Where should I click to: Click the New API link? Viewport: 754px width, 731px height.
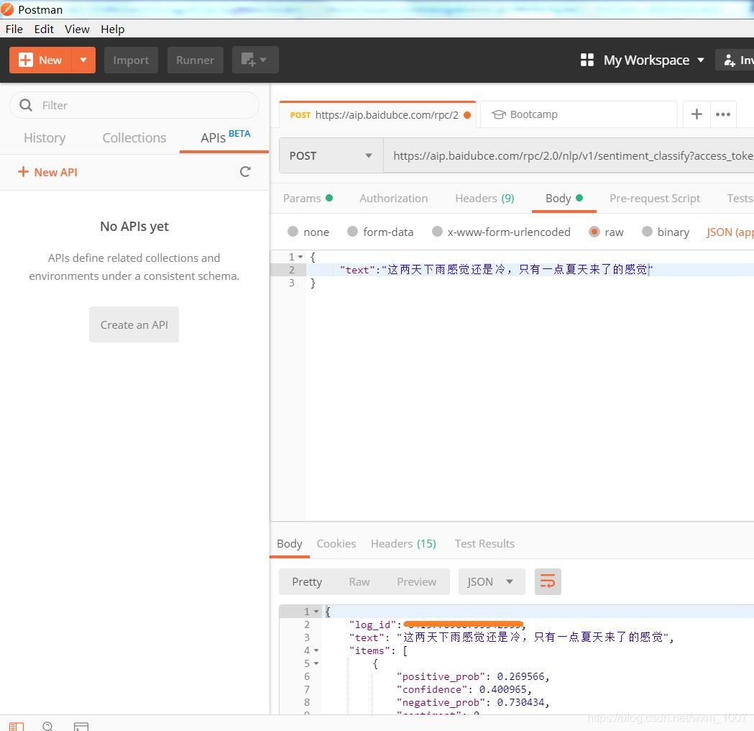[x=47, y=172]
